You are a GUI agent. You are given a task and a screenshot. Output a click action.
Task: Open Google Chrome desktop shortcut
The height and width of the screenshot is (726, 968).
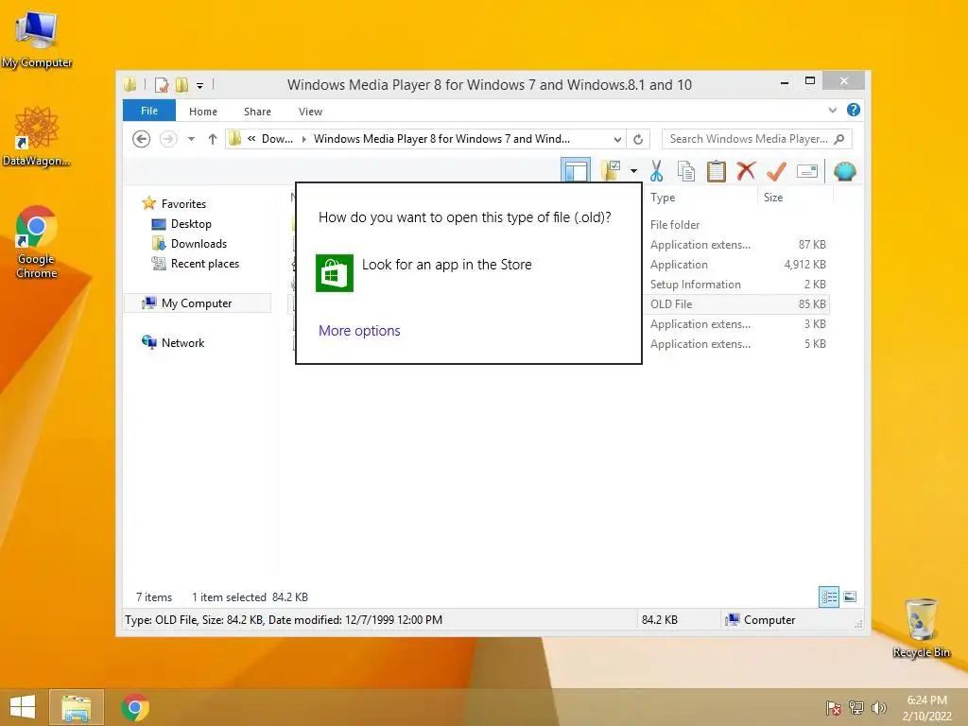[x=37, y=242]
